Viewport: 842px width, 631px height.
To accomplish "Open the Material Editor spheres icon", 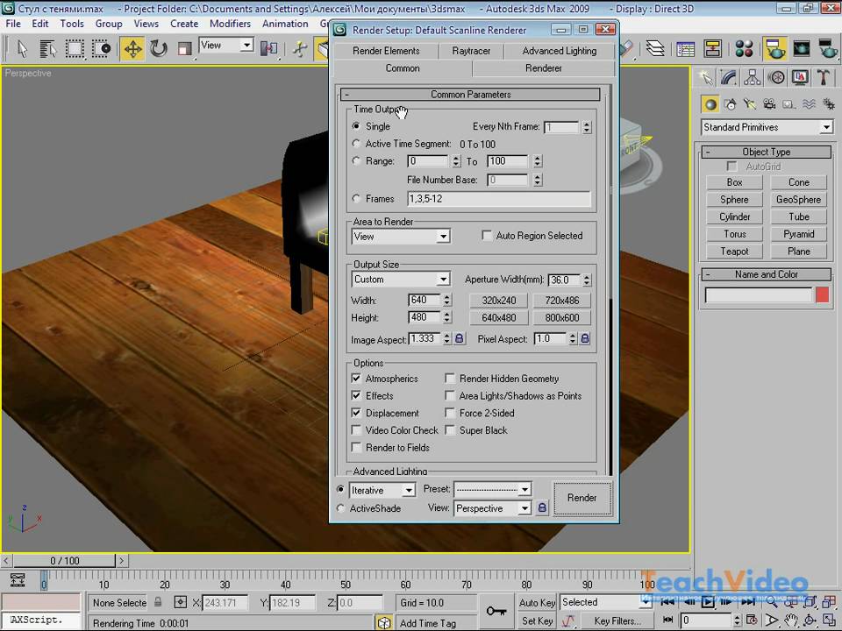I will click(744, 49).
